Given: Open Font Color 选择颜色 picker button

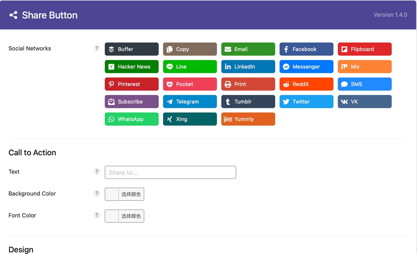Looking at the screenshot, I should [131, 216].
